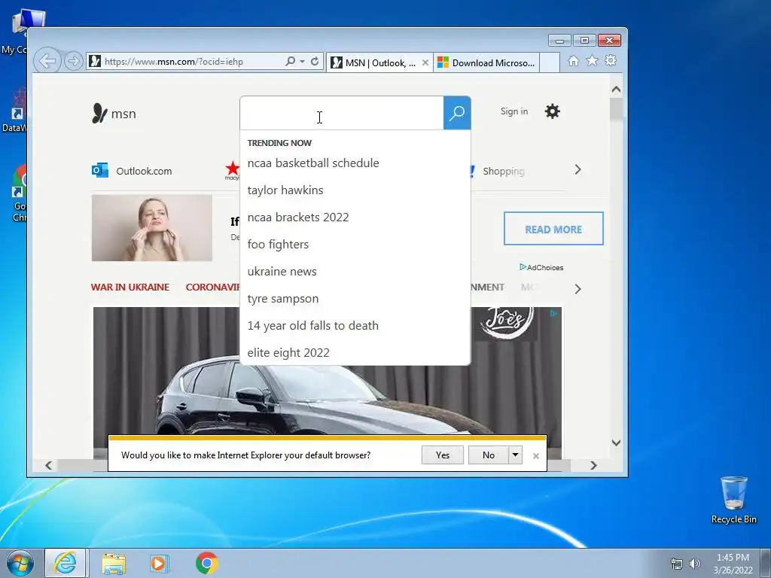This screenshot has height=578, width=771.
Task: Select suggestion elite eight 2022
Action: [288, 352]
